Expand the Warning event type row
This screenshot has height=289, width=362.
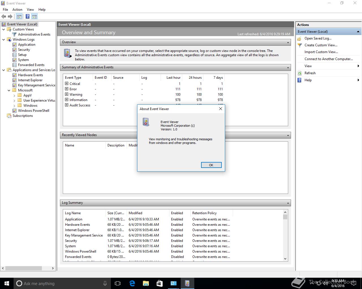tap(67, 94)
